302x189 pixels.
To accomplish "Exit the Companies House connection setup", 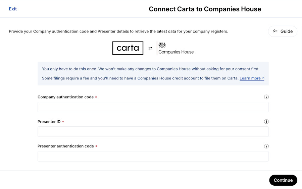I will (13, 9).
